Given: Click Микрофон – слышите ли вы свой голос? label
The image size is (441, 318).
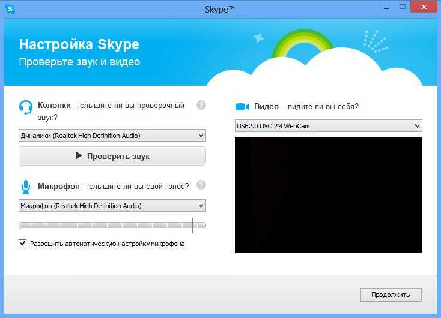Looking at the screenshot, I should [x=114, y=186].
